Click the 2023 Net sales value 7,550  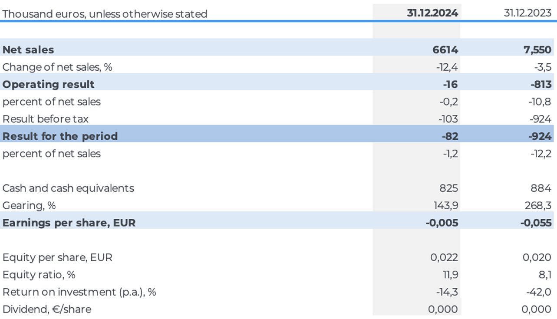(x=538, y=49)
